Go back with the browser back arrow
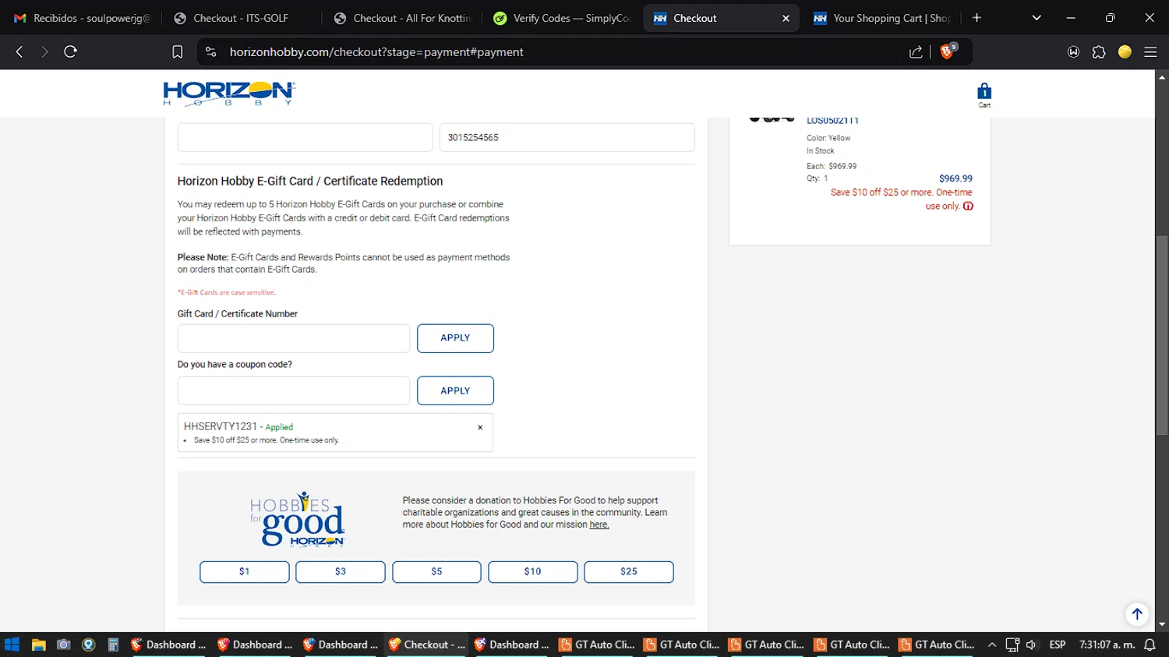This screenshot has width=1169, height=657. [x=19, y=51]
